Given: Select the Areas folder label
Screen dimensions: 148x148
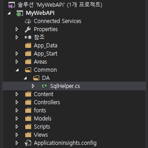Looking at the screenshot, I should 41,62.
